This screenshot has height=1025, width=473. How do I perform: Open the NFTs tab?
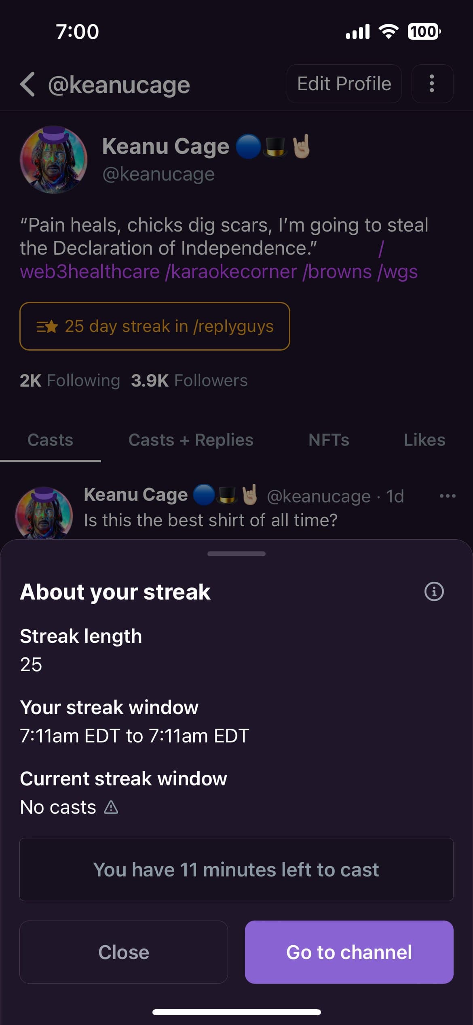(329, 440)
